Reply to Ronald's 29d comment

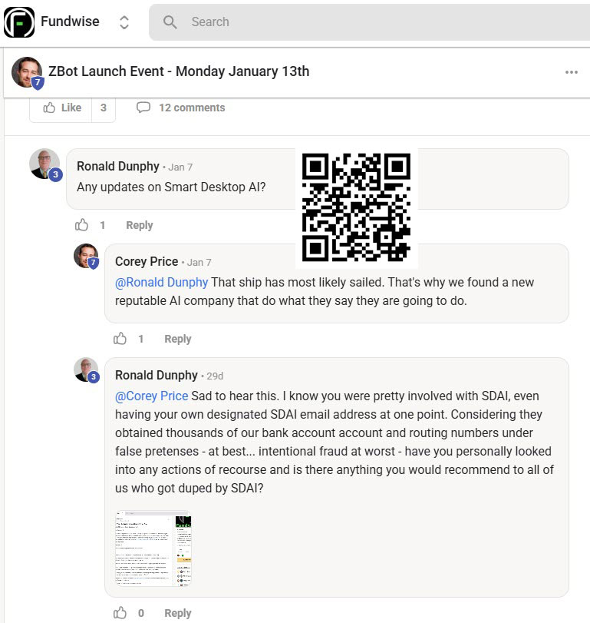[178, 613]
